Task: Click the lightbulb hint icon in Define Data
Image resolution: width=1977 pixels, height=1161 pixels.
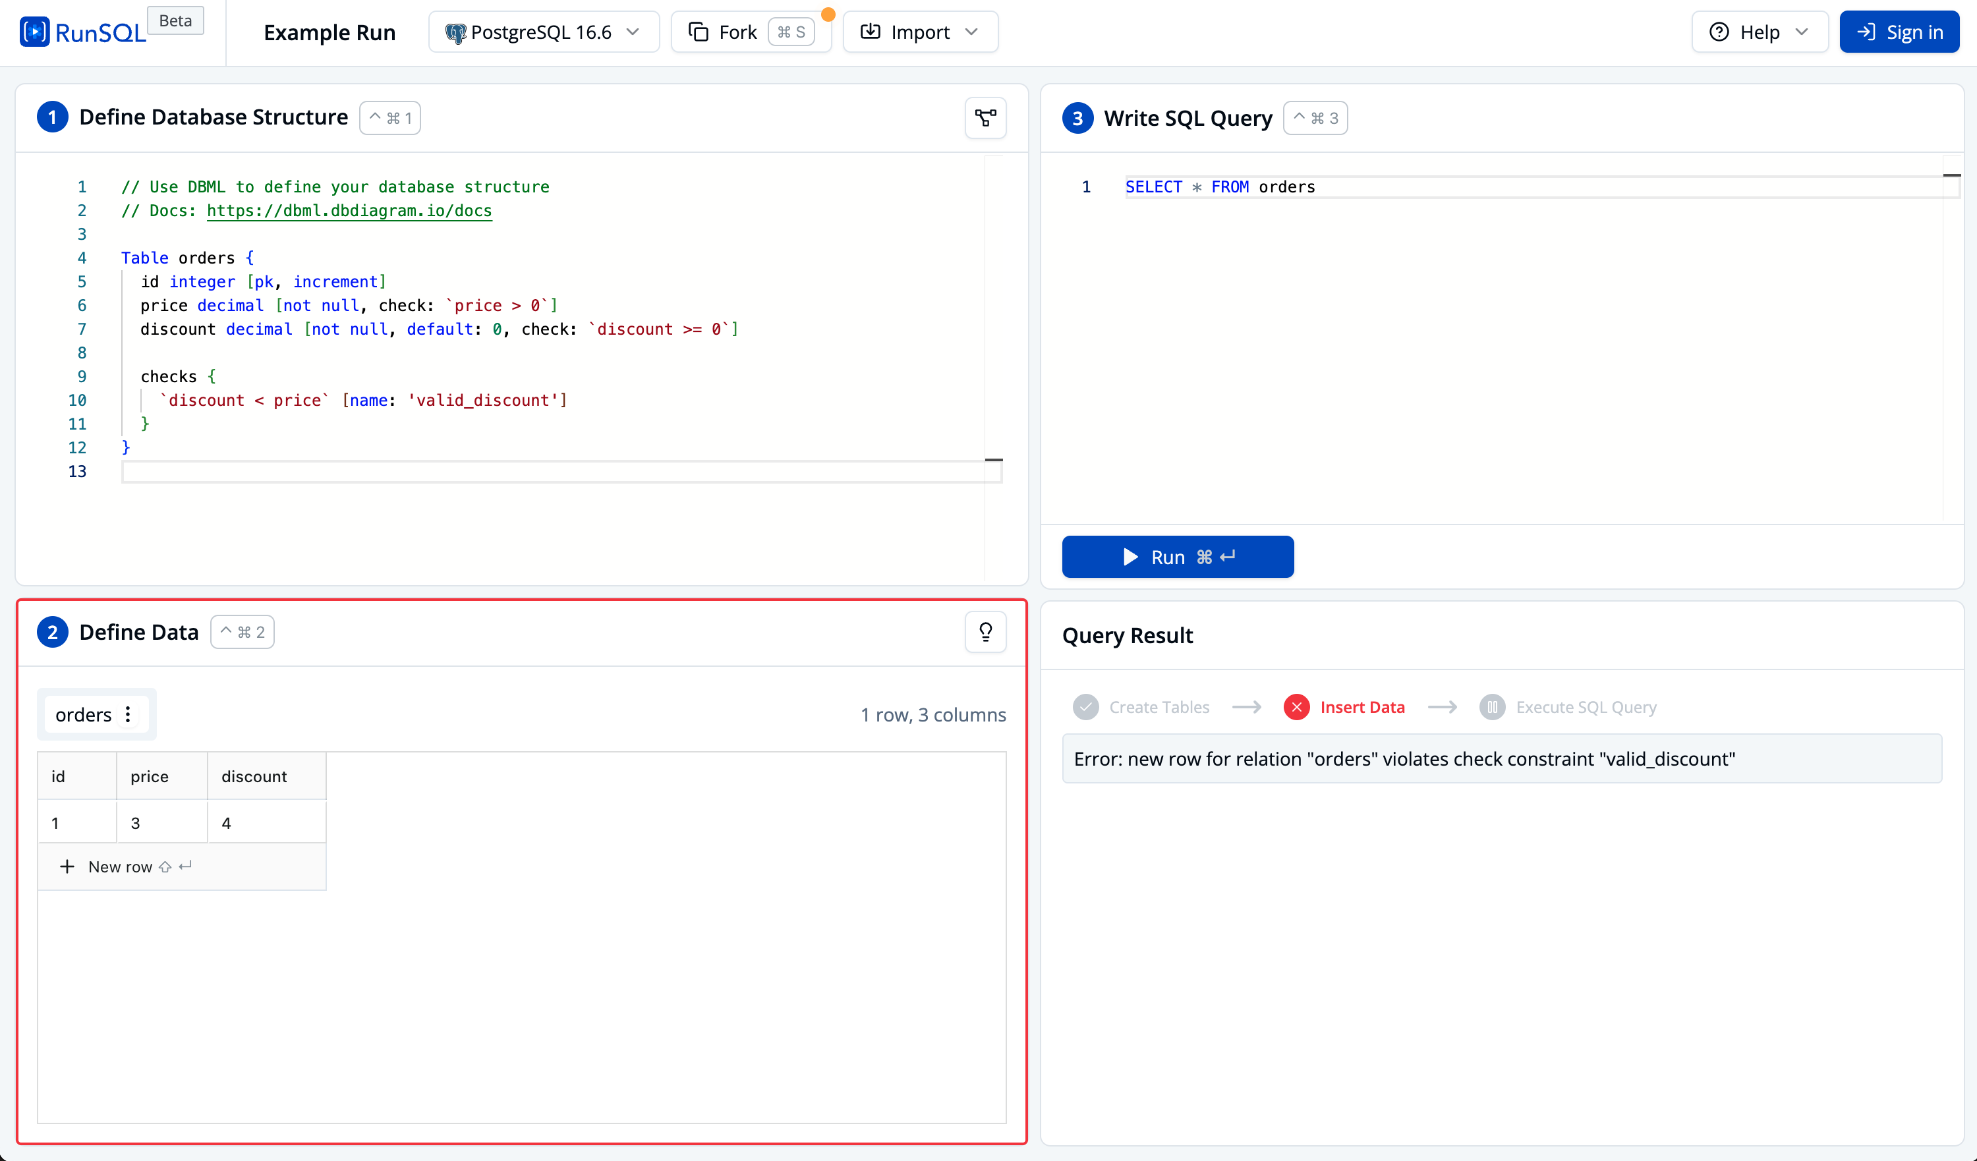Action: pos(985,631)
